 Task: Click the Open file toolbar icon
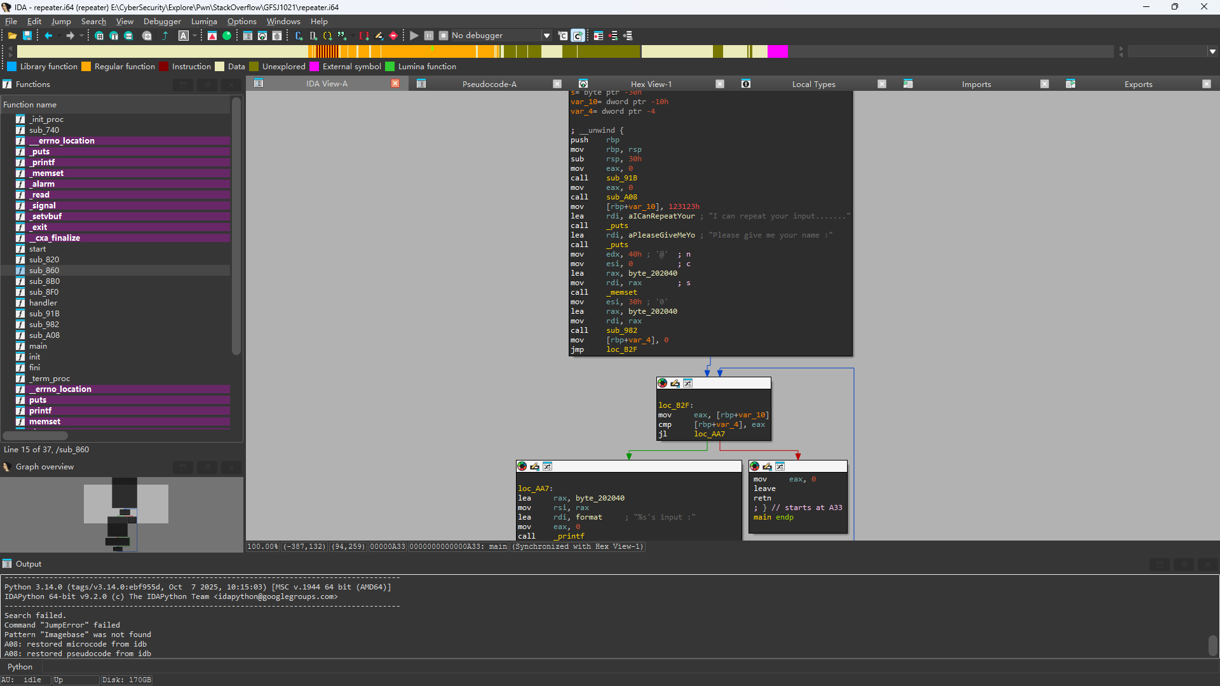(x=12, y=36)
